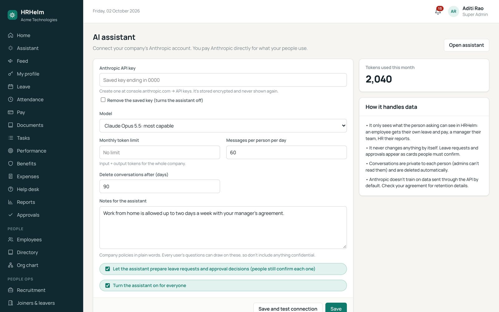This screenshot has height=312, width=499.
Task: Click the Tasks list icon
Action: tap(11, 138)
